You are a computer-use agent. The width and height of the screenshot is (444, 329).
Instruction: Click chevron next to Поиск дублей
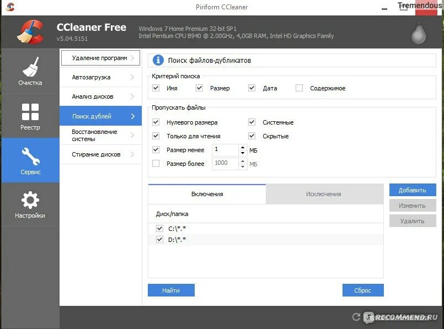(132, 116)
